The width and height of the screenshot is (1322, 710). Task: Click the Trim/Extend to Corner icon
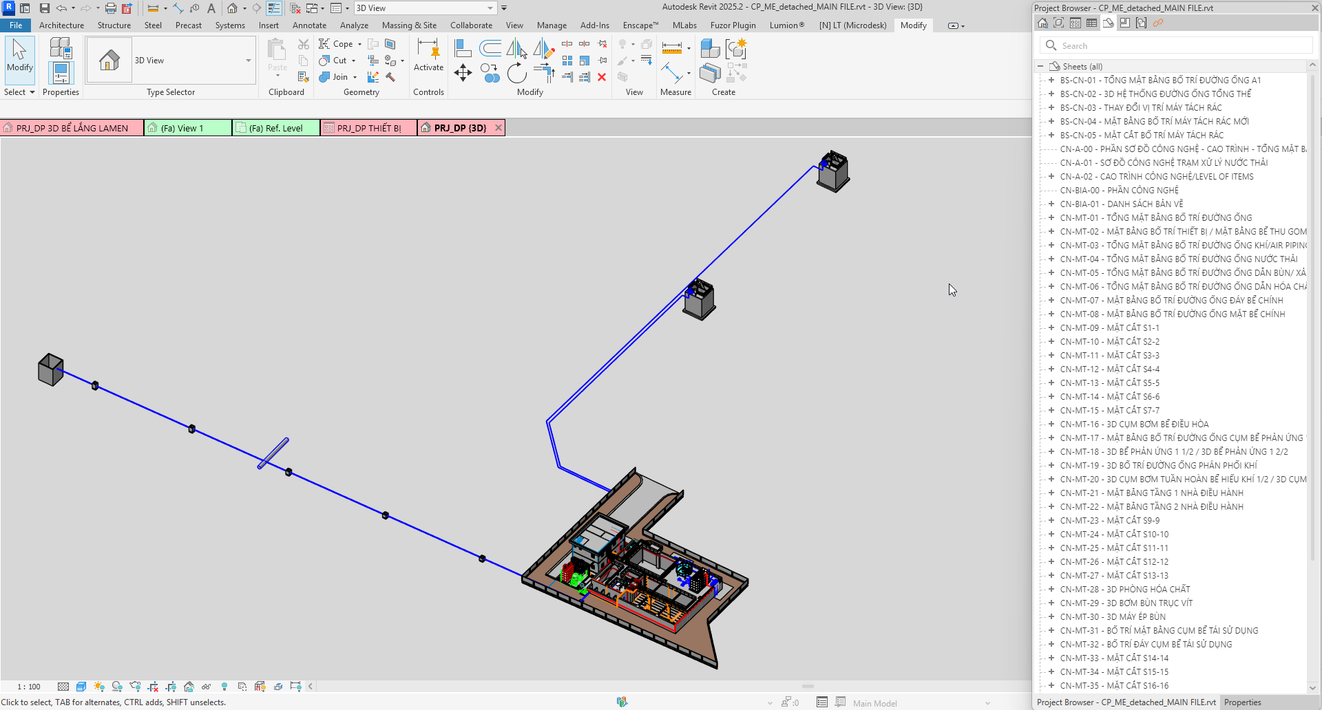pyautogui.click(x=544, y=73)
